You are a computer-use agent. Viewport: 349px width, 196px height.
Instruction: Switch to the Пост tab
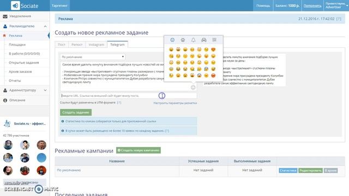pyautogui.click(x=62, y=45)
